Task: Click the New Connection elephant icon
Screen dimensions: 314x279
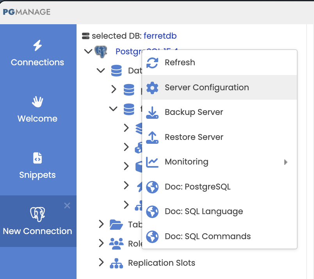Action: (37, 214)
